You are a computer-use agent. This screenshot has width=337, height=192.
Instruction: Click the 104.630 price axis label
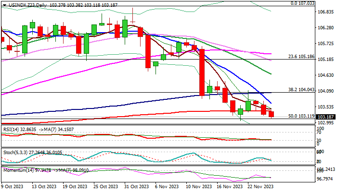click(326, 75)
